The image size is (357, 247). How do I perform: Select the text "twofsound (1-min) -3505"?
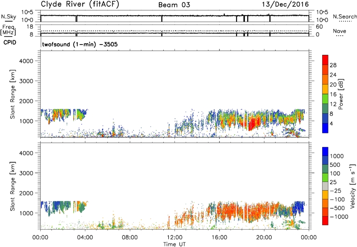click(x=80, y=44)
